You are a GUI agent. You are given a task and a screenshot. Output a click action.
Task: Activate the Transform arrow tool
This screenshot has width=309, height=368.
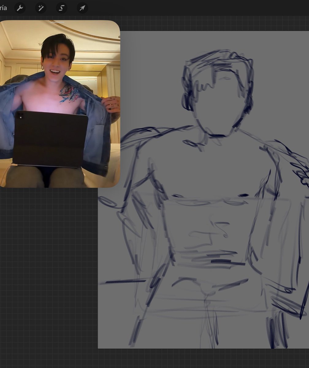pyautogui.click(x=82, y=8)
